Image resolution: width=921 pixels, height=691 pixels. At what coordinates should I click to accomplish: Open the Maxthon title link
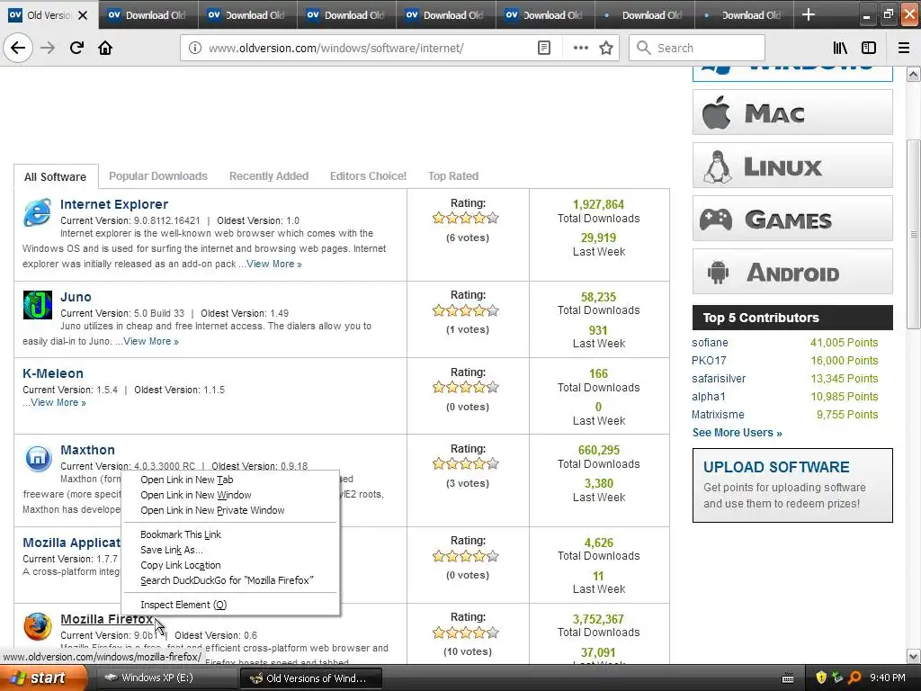(x=87, y=450)
